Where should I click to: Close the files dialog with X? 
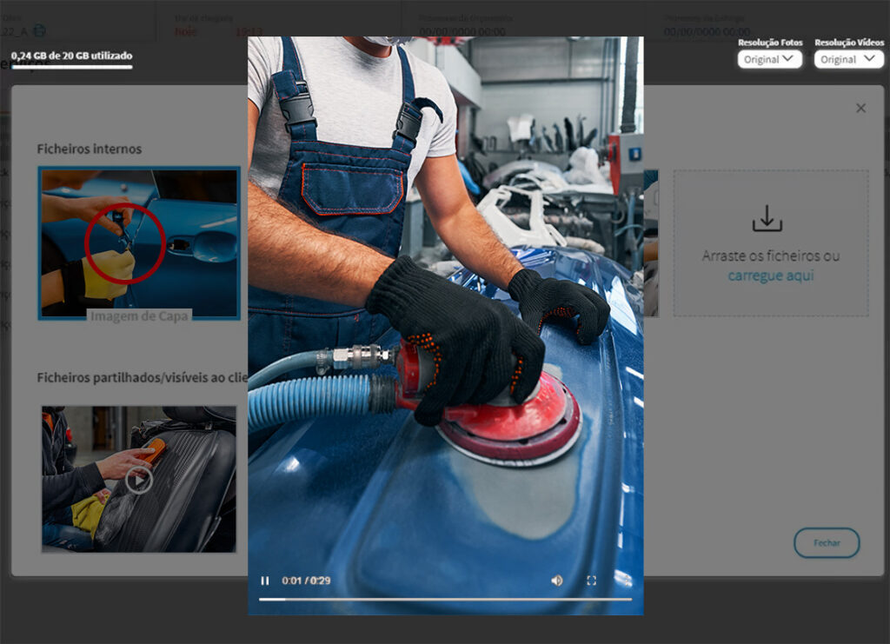tap(860, 108)
